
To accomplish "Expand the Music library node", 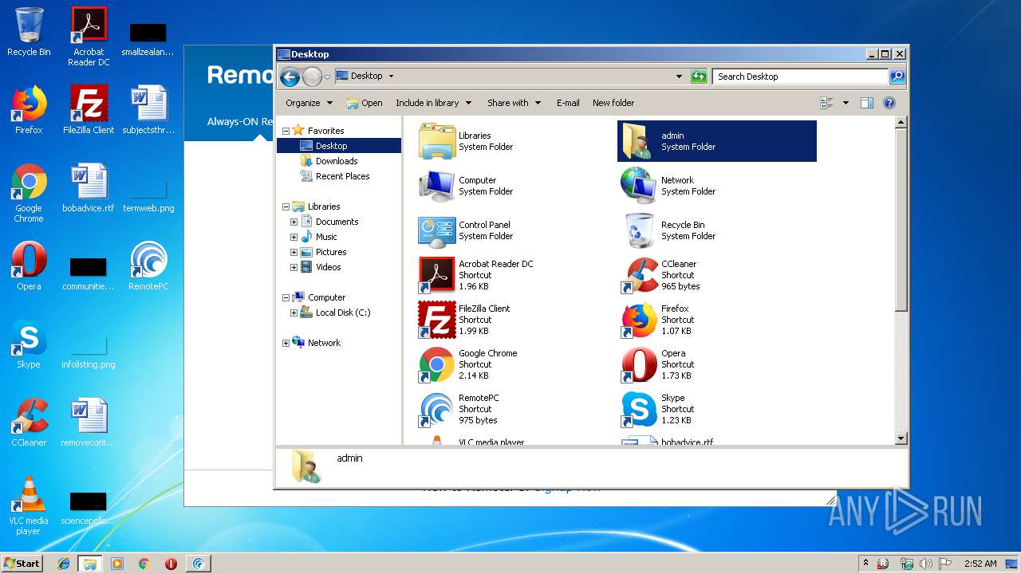I will pos(294,237).
